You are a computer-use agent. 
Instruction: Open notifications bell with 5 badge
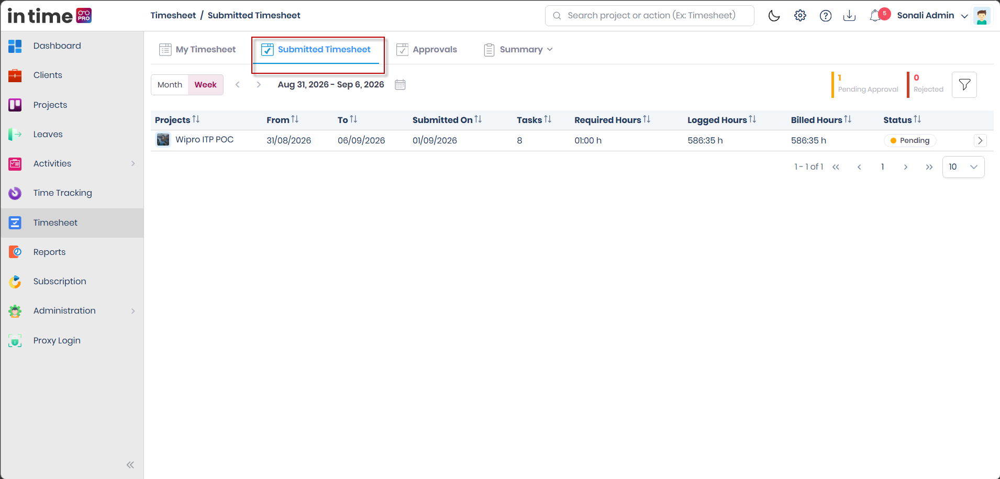coord(879,15)
